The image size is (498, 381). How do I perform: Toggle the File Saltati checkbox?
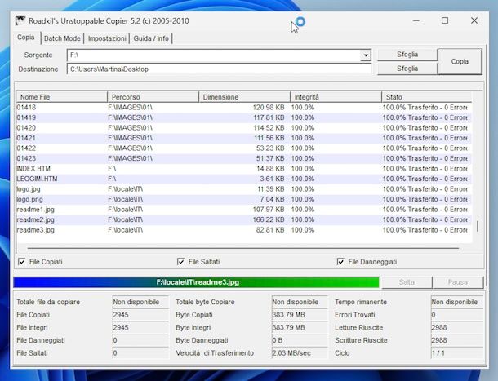click(x=180, y=262)
